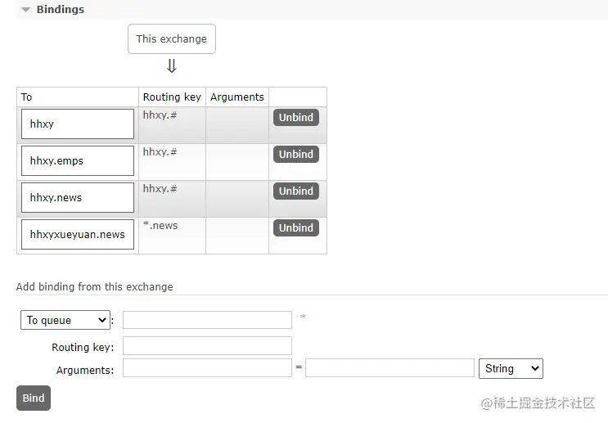Open the To queue destination dropdown
608x423 pixels.
(x=65, y=320)
